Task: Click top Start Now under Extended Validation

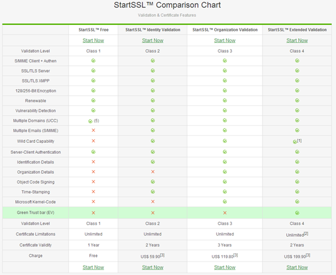Action: point(297,41)
